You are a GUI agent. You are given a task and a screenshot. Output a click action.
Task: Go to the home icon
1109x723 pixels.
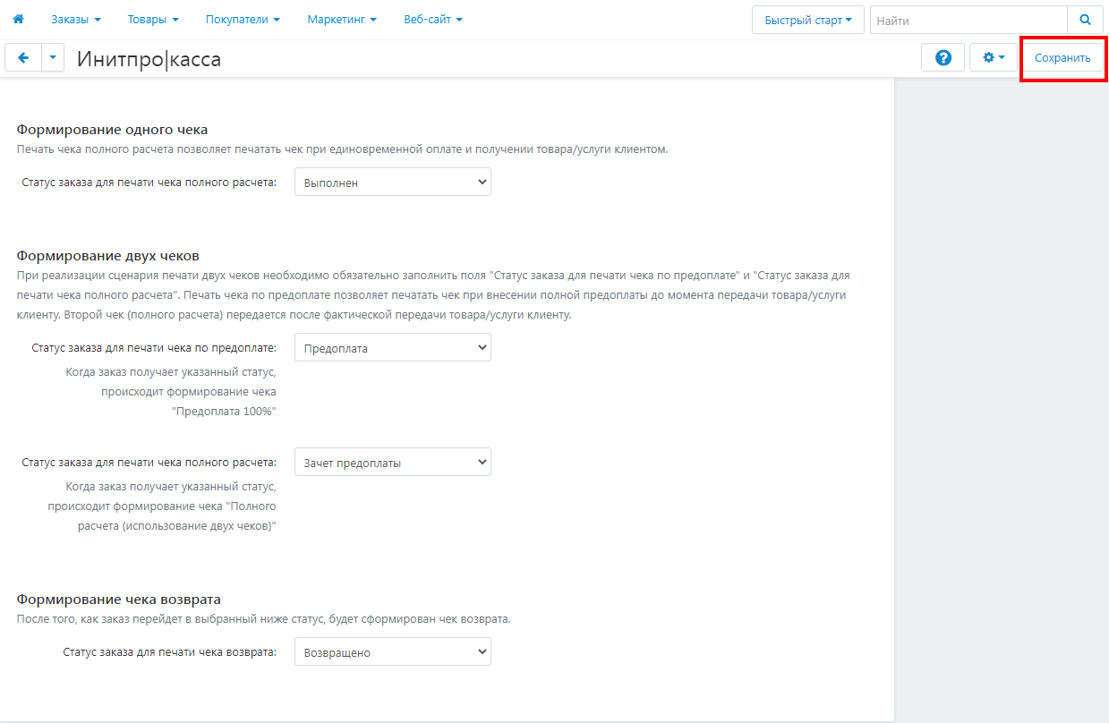point(18,19)
